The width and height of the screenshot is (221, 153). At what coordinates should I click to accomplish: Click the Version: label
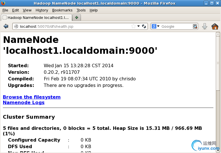pos(19,72)
